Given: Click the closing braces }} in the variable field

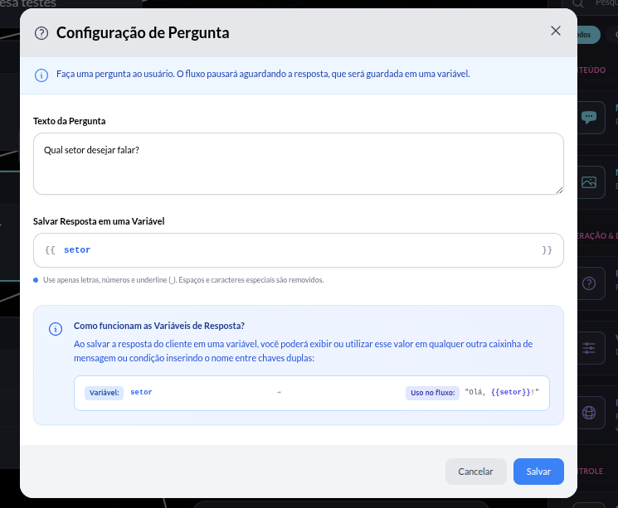Looking at the screenshot, I should click(x=547, y=250).
